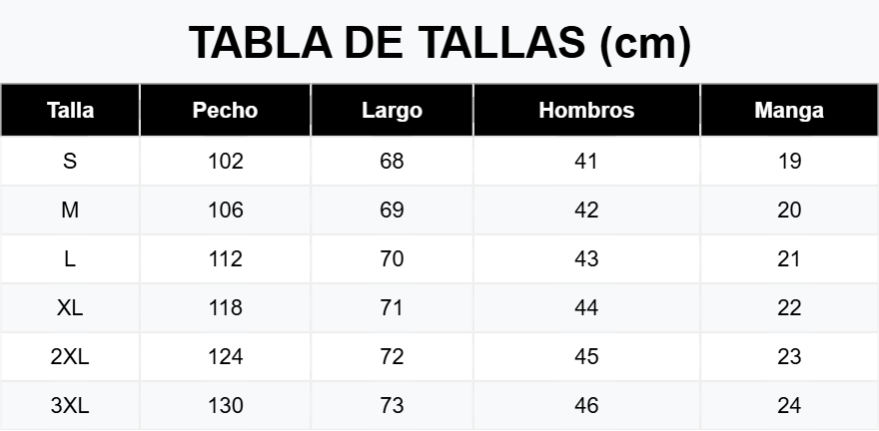This screenshot has width=879, height=431.
Task: Click the Talla column header
Action: [70, 111]
